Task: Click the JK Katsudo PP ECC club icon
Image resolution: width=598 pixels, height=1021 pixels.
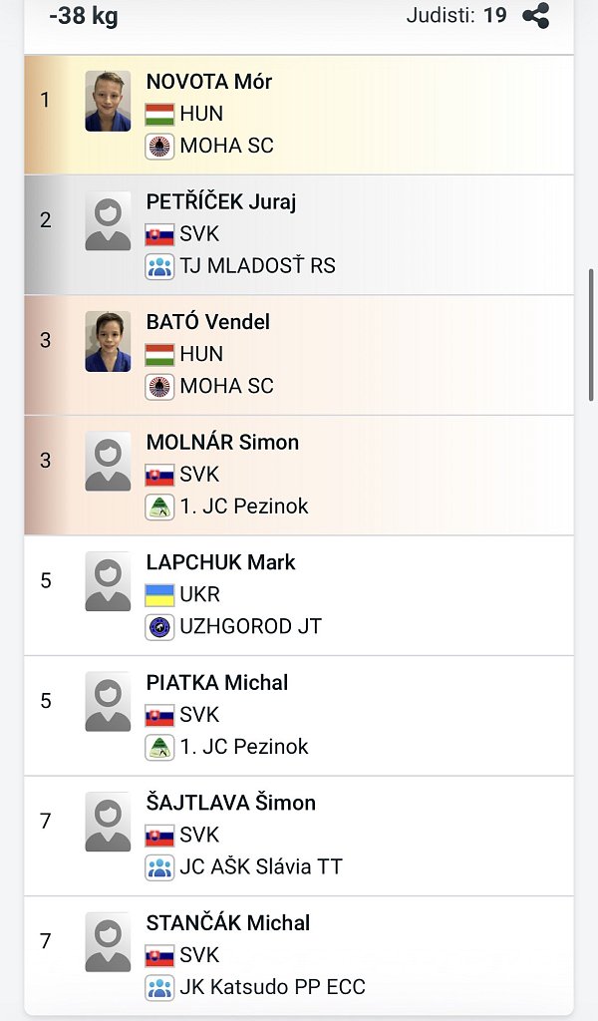Action: tap(159, 987)
